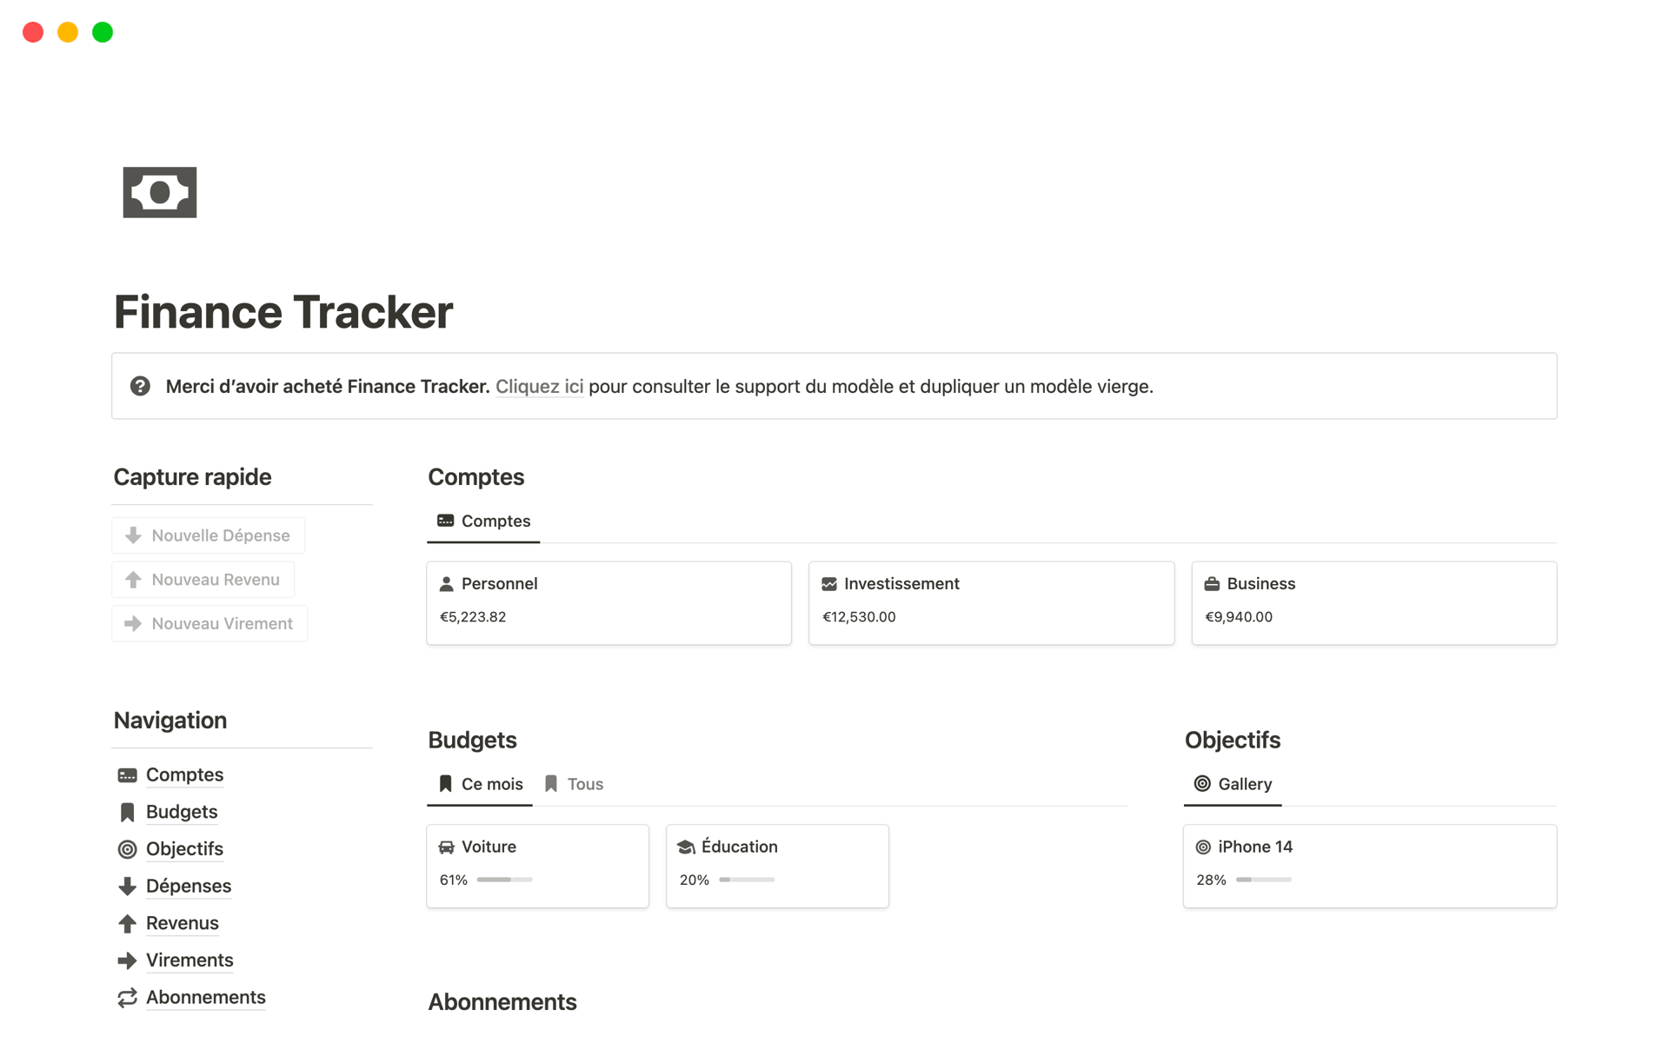Click the target icon beside Objectifs in navigation
The width and height of the screenshot is (1669, 1043).
pos(127,849)
